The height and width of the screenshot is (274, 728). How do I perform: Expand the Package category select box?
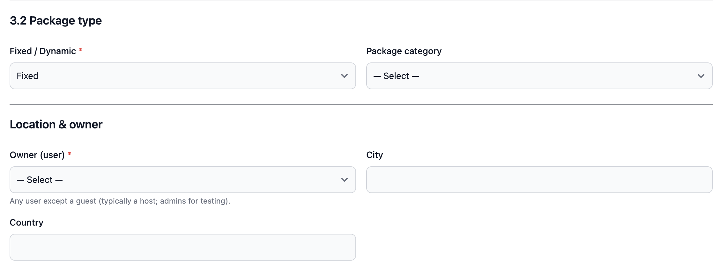coord(539,76)
